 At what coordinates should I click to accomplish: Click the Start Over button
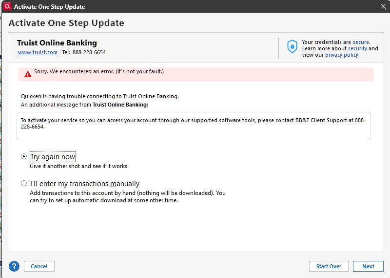click(x=329, y=266)
